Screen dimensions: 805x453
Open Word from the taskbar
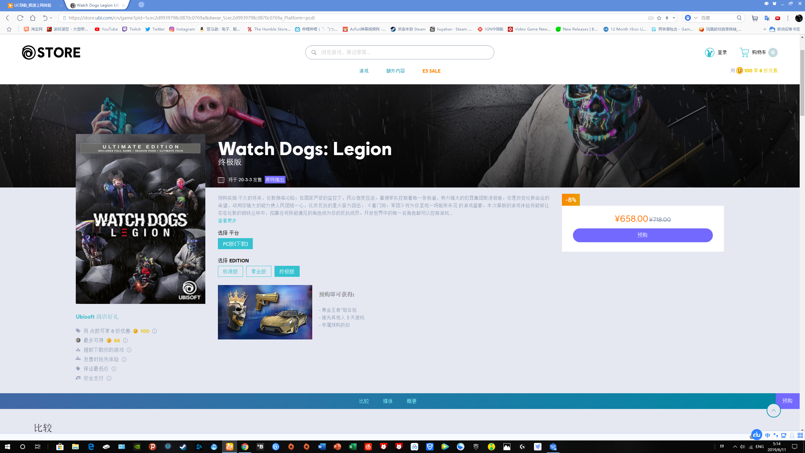322,447
